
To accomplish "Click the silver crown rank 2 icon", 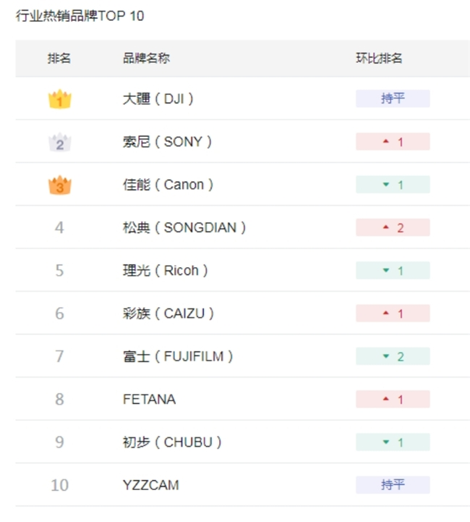I will click(59, 142).
